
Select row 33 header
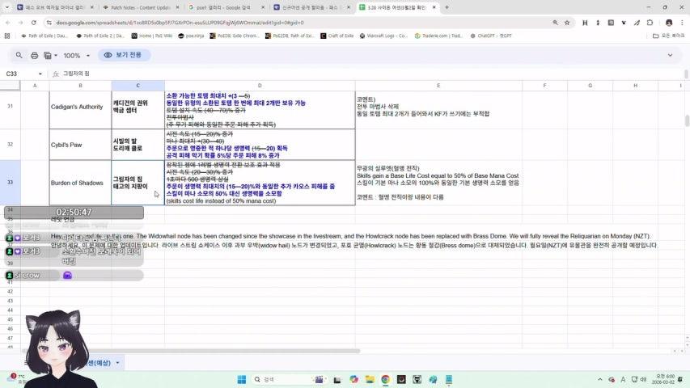pos(11,182)
